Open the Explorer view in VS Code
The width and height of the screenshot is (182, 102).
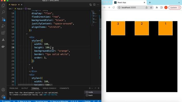point(3,5)
